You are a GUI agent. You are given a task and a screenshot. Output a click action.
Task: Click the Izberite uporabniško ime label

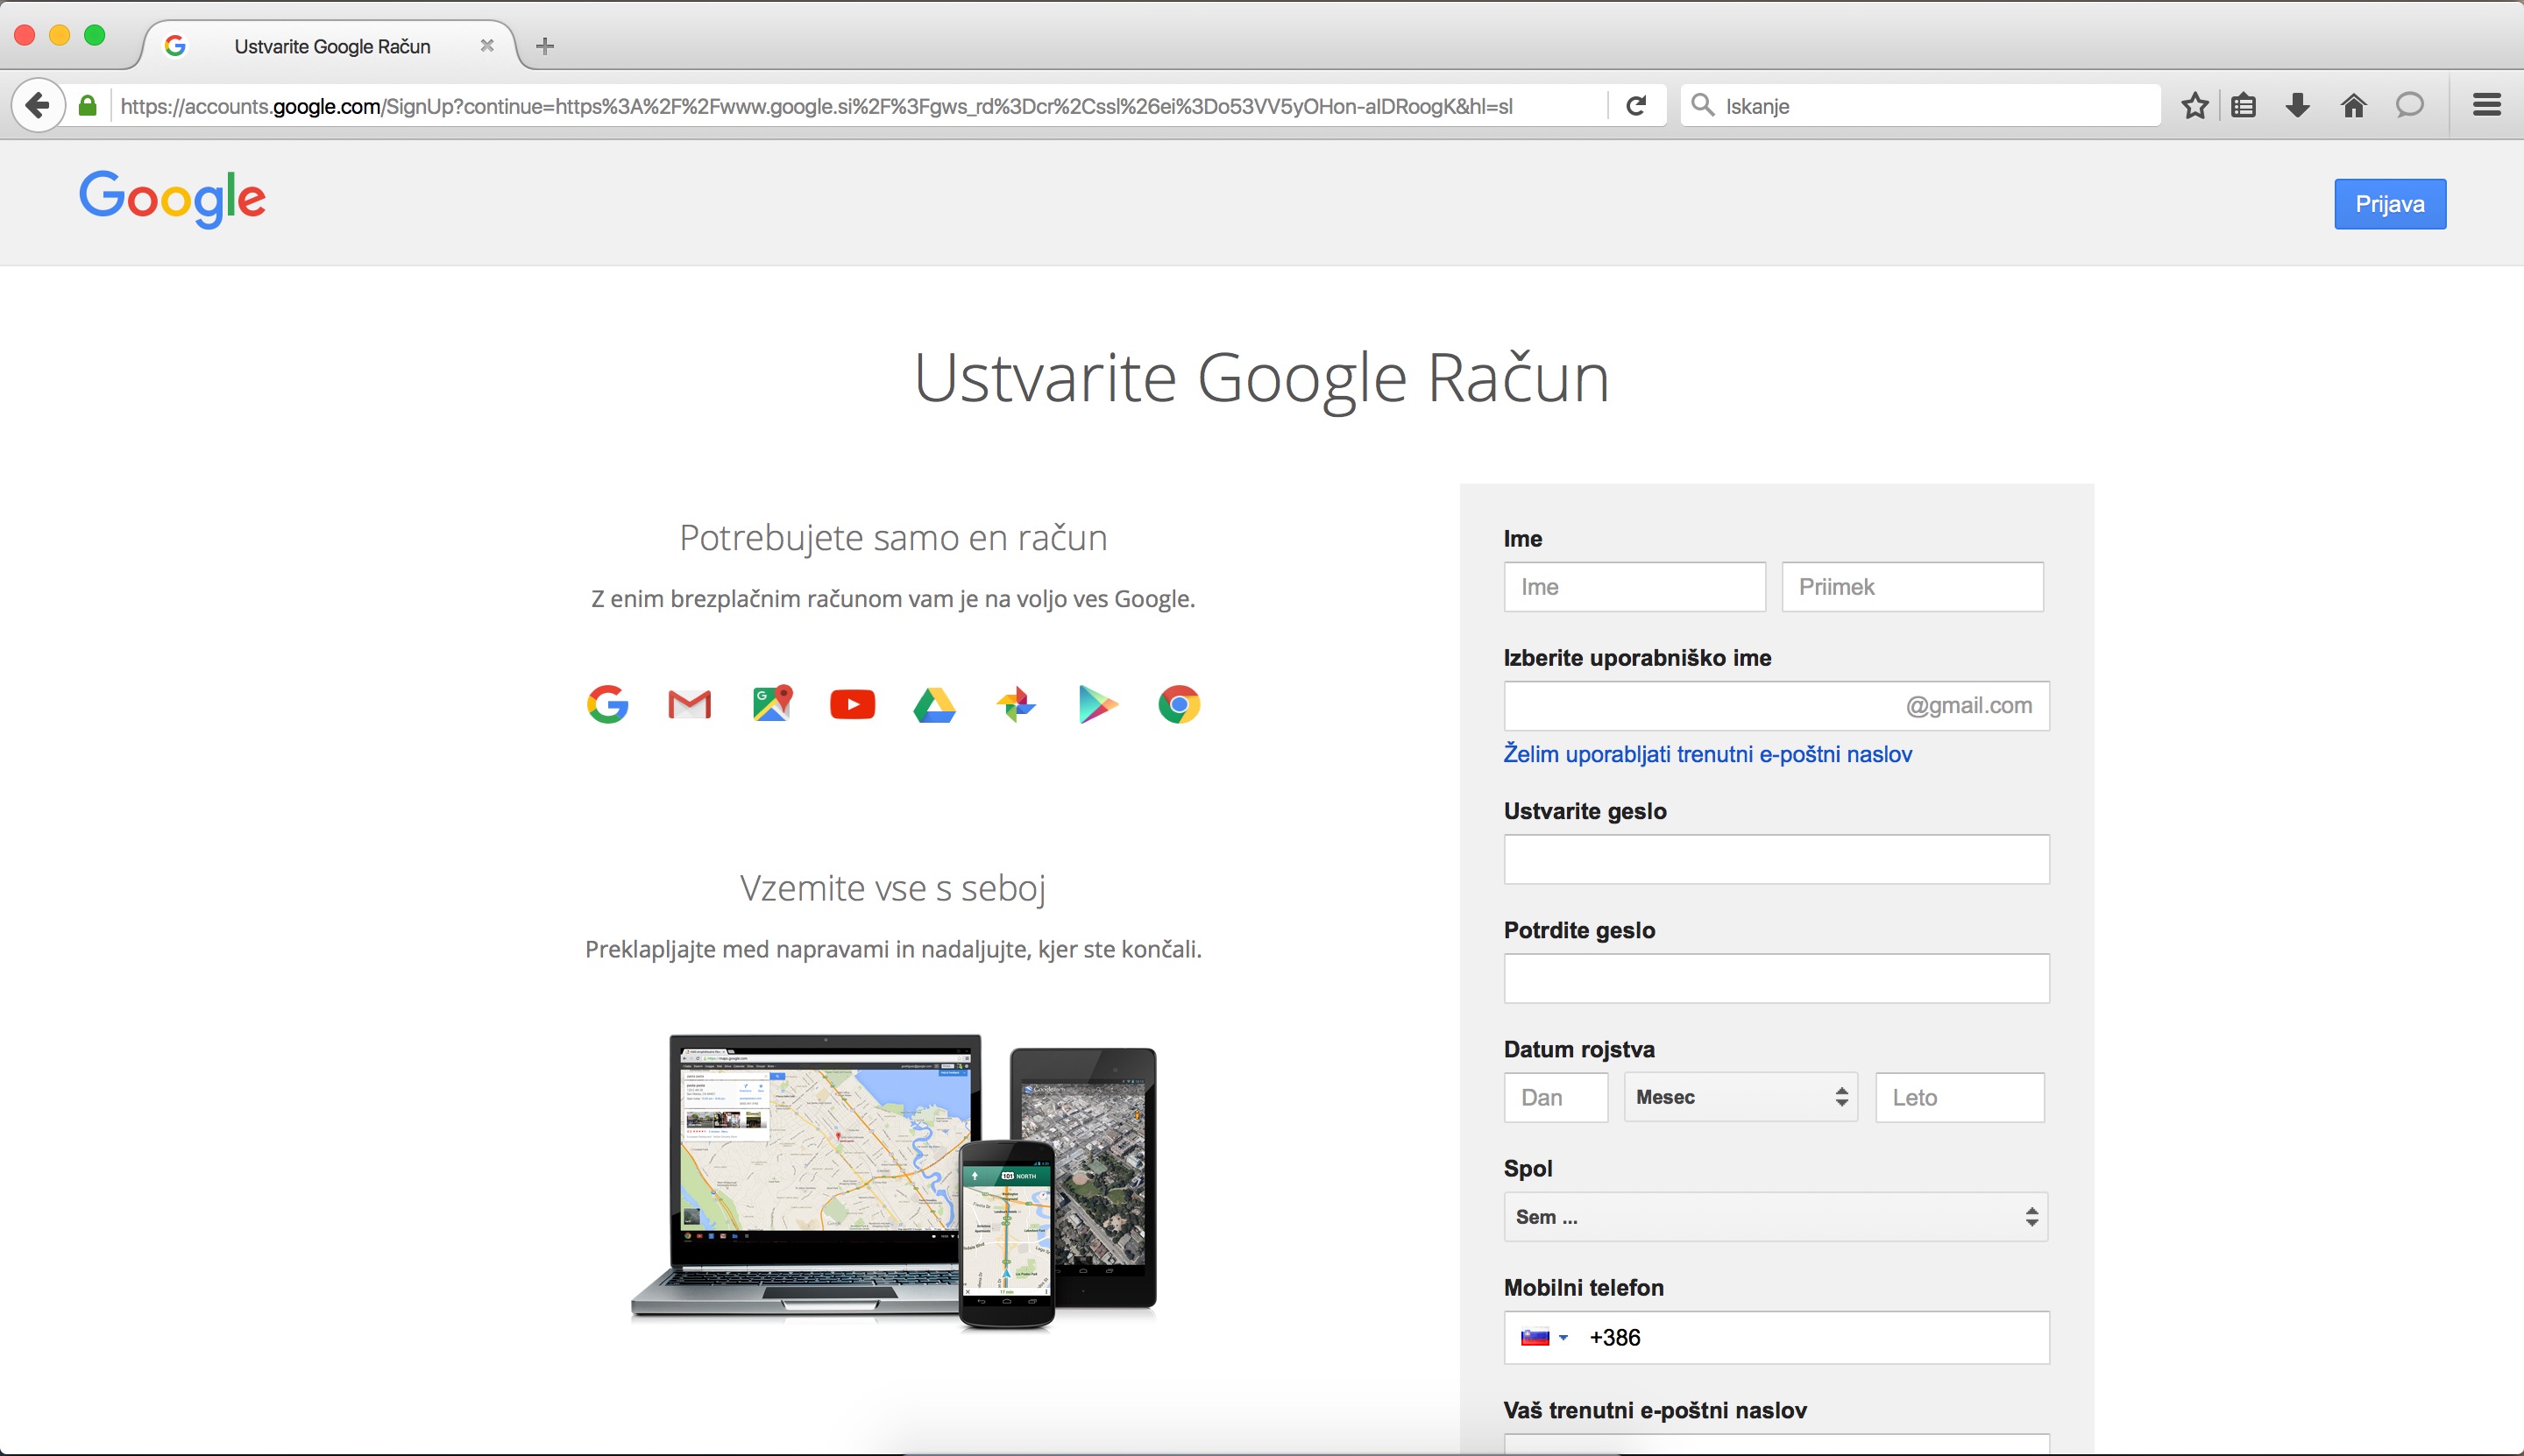1638,658
